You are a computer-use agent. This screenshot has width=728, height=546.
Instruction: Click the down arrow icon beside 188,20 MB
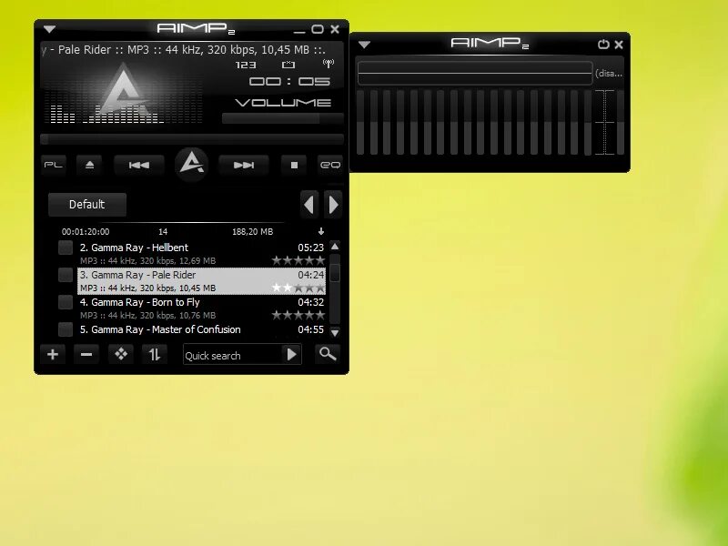(x=321, y=231)
